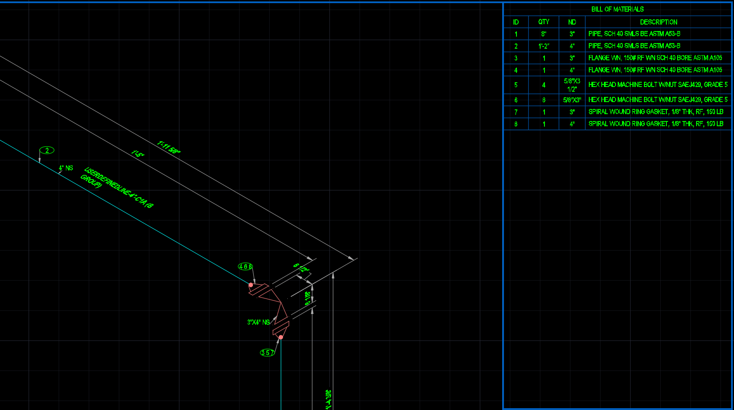Click the balloon callout labeled 2
Image resolution: width=734 pixels, height=410 pixels.
(x=47, y=150)
